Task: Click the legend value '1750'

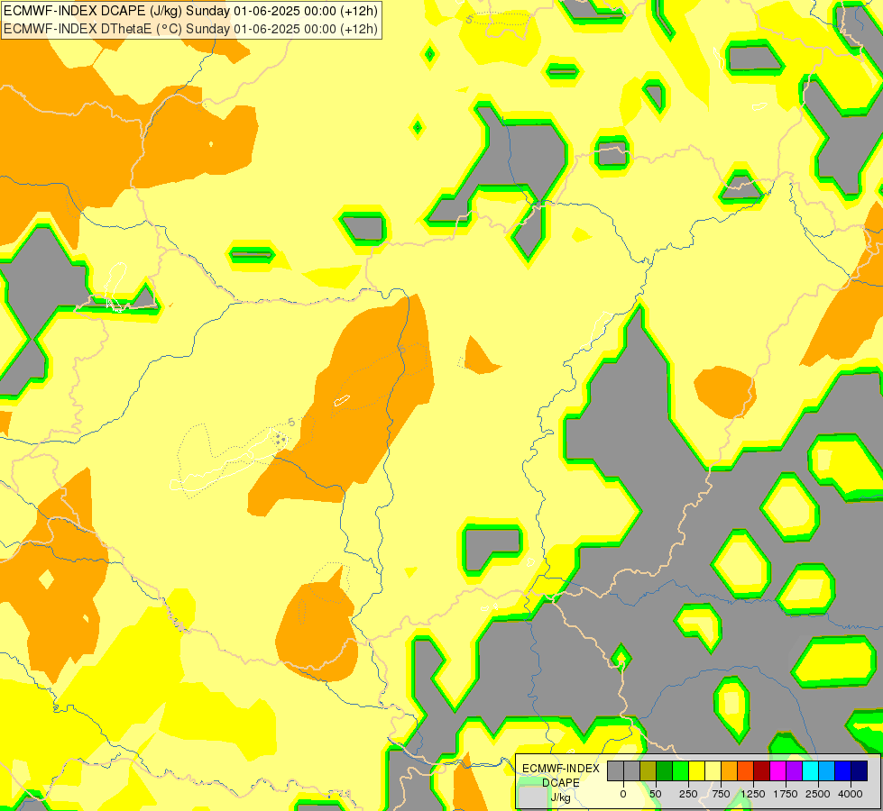Action: tap(786, 794)
